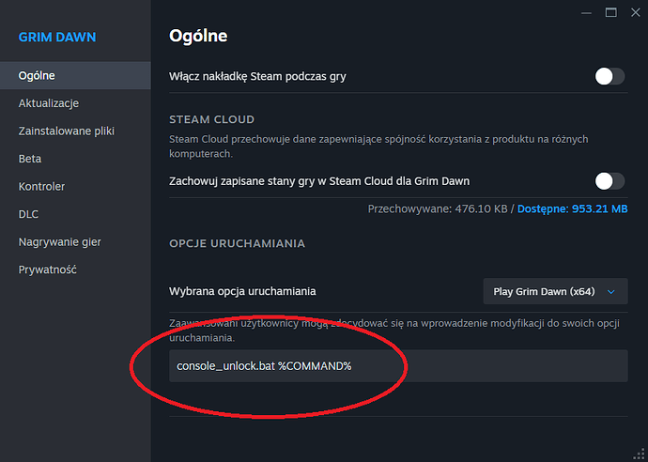Maximize the properties window
Viewport: 648px width, 462px height.
click(610, 13)
